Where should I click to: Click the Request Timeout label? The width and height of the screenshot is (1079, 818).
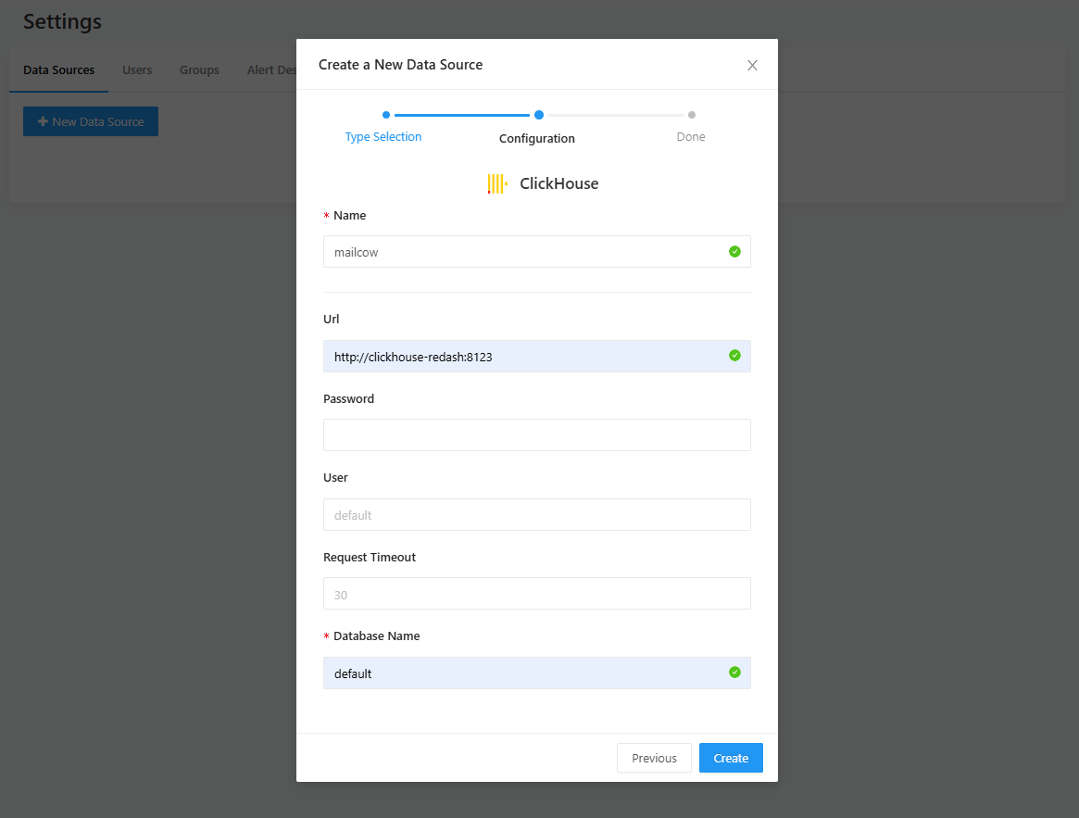tap(370, 557)
